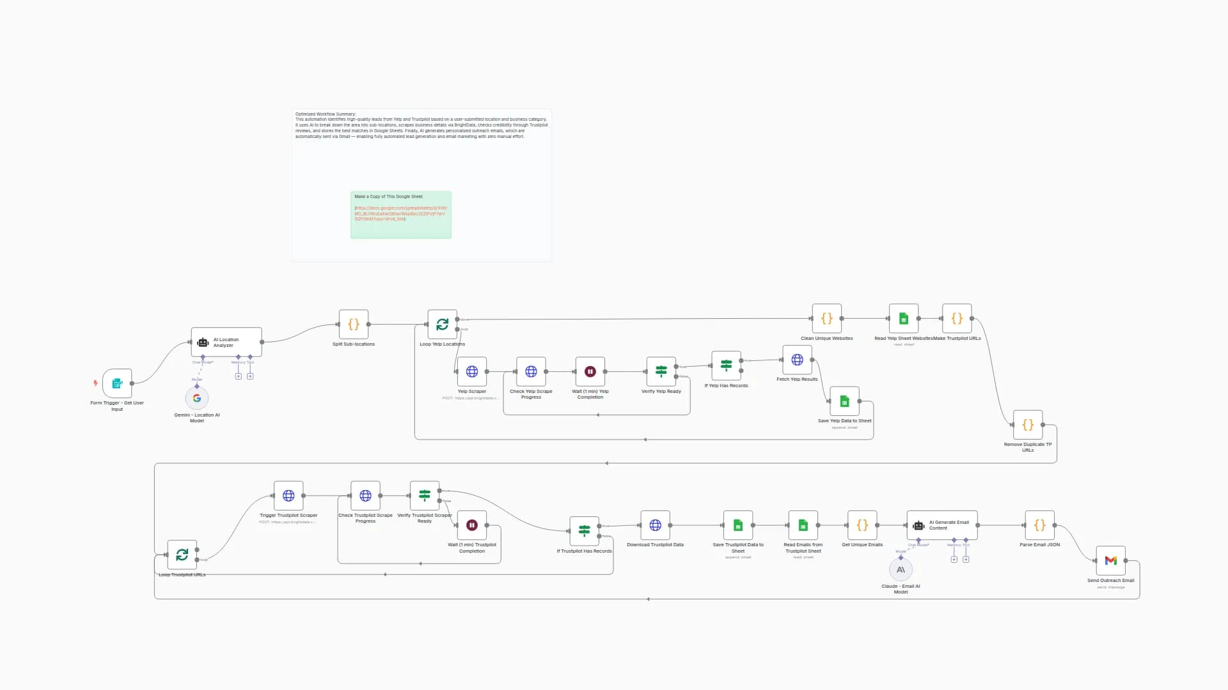This screenshot has width=1228, height=690.
Task: Select the Trigger Trustpilot Scraper node
Action: (x=288, y=496)
